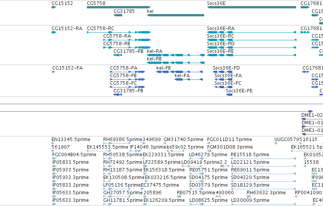Click EST SD04320.5prime

click(x=250, y=177)
